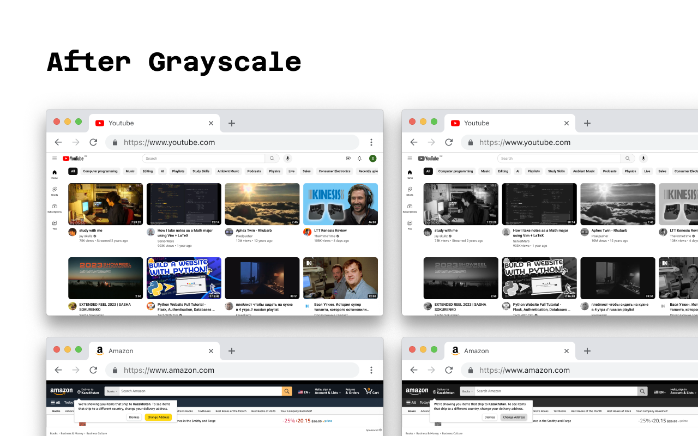This screenshot has height=436, width=698.
Task: Open the Books category dropdown in Amazon search
Action: pos(111,391)
